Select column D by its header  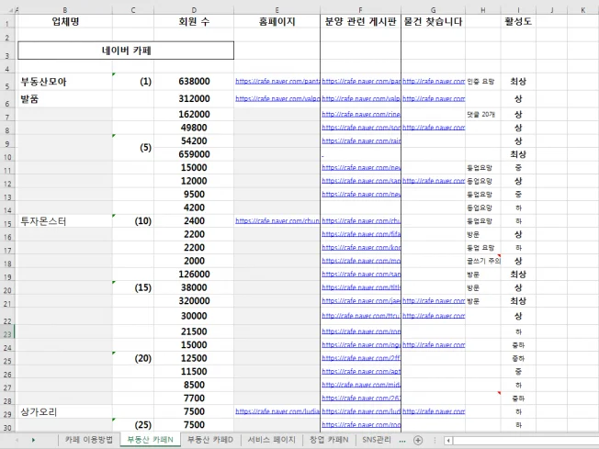194,8
